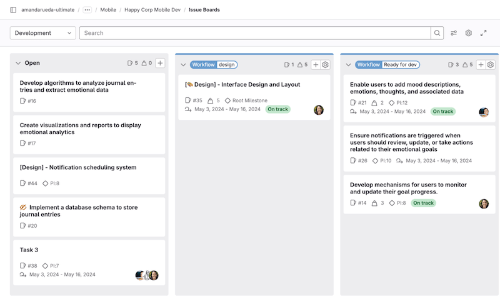Open design list settings gear

point(325,65)
